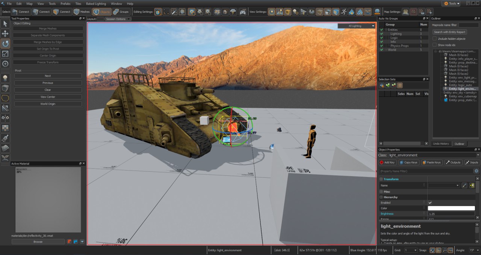
Task: Expand the Hierarchy property section
Action: point(381,197)
